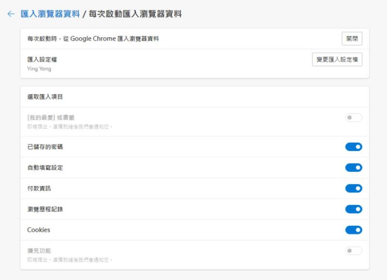The height and width of the screenshot is (280, 387).
Task: Click the 關閉 button
Action: (352, 39)
